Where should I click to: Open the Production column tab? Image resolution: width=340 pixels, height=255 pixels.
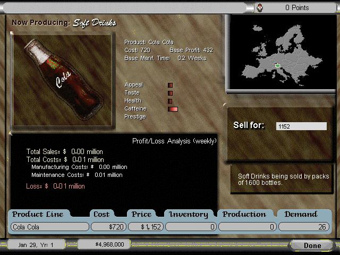(x=244, y=214)
